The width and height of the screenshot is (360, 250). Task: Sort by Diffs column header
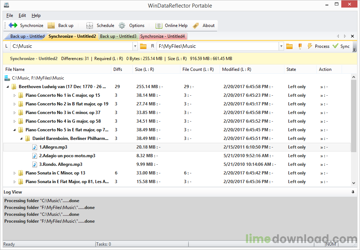pyautogui.click(x=122, y=69)
